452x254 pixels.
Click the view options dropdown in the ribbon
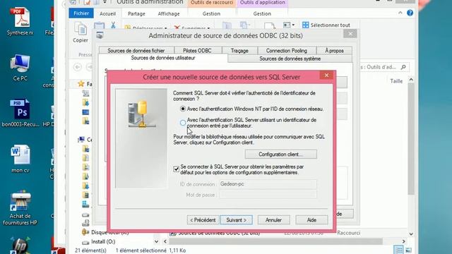coord(289,25)
